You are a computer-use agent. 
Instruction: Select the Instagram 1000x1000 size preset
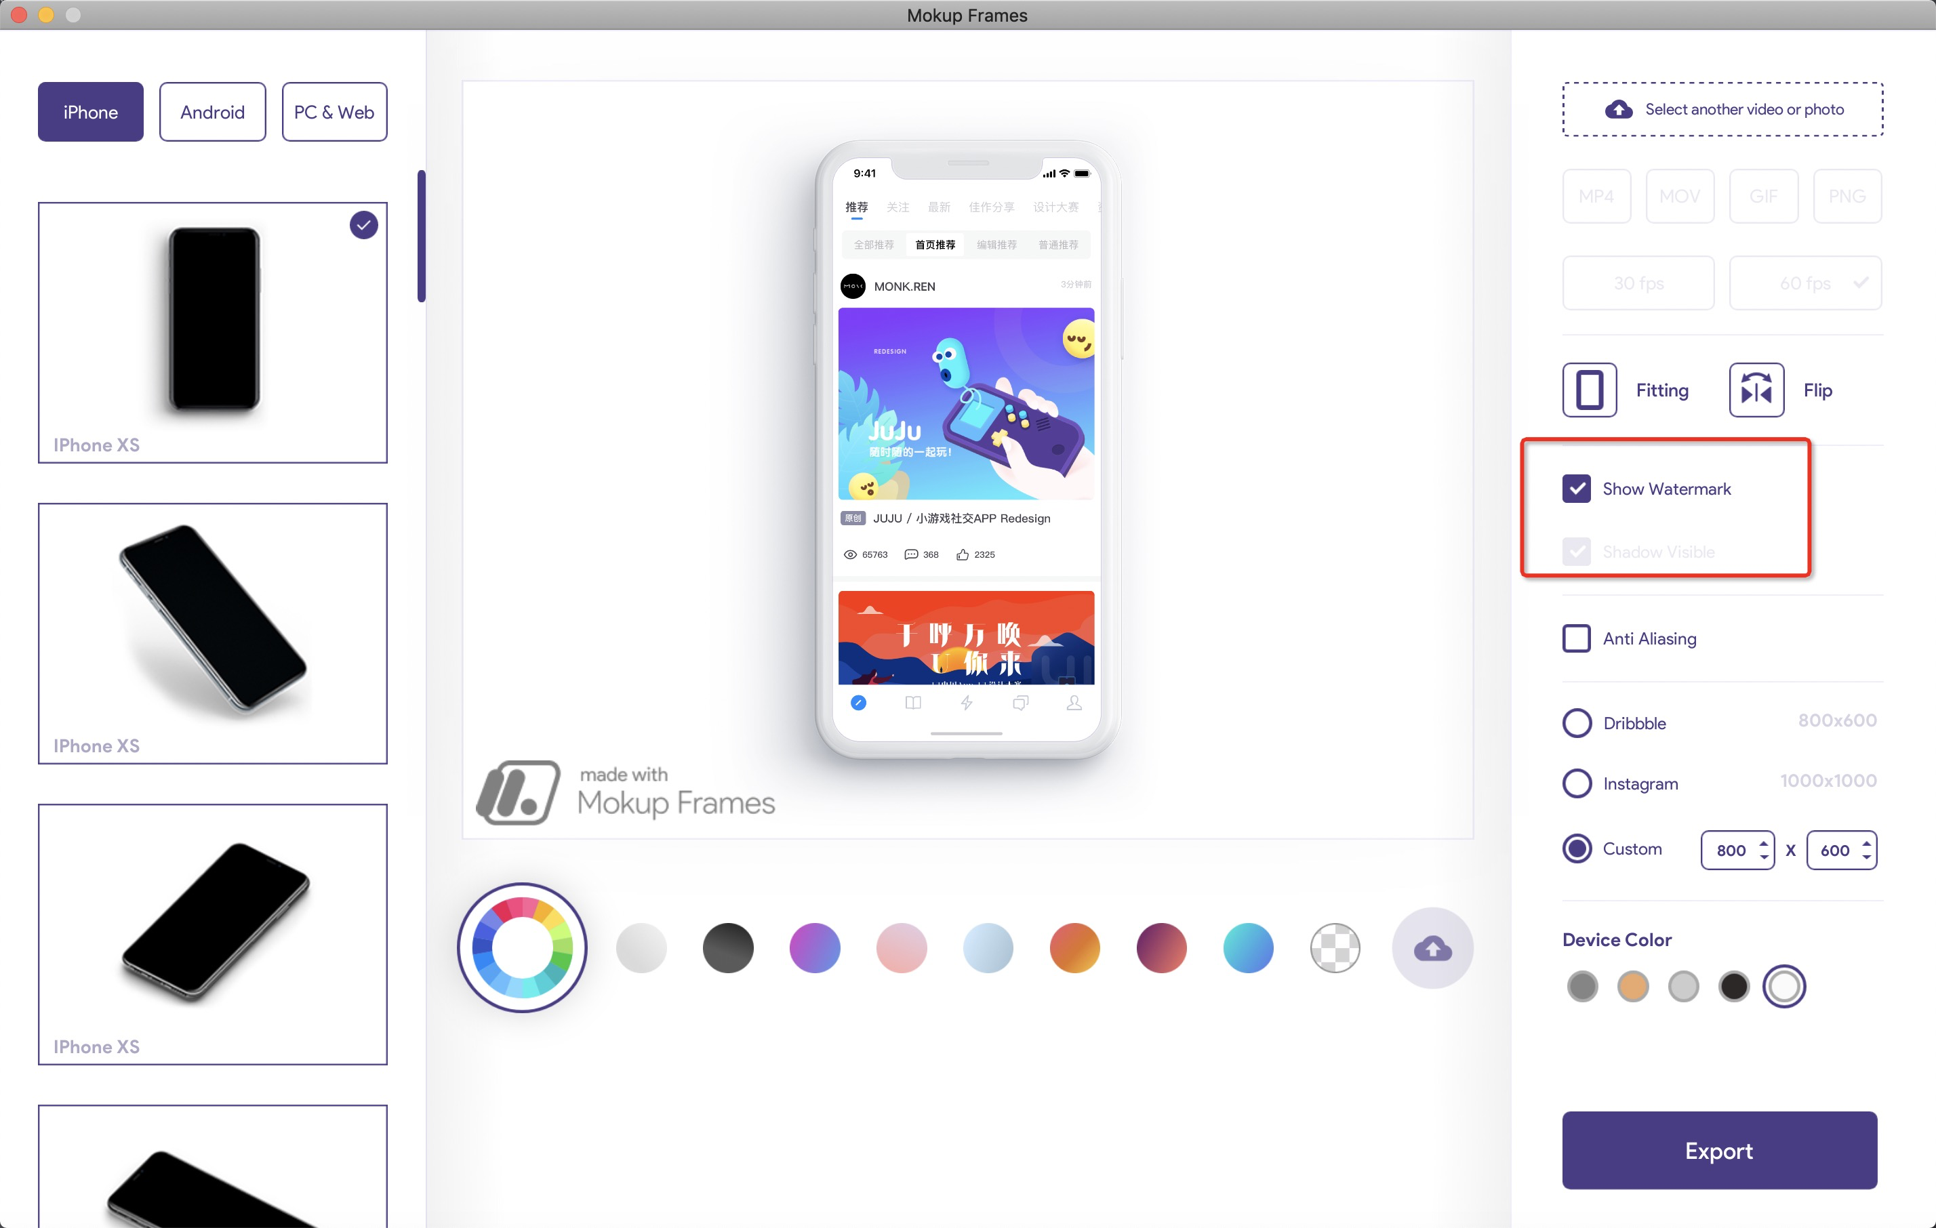click(1577, 783)
